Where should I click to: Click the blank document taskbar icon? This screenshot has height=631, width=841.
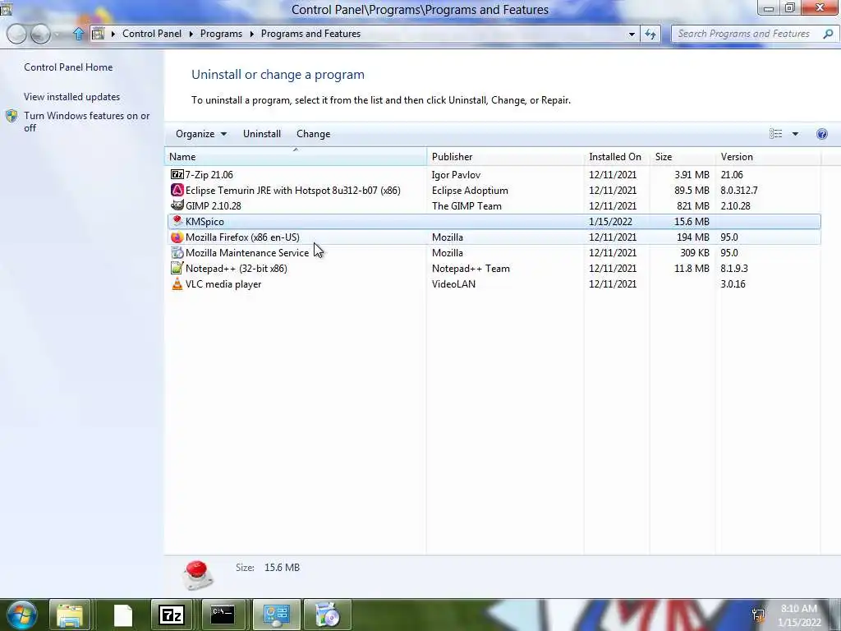coord(123,615)
